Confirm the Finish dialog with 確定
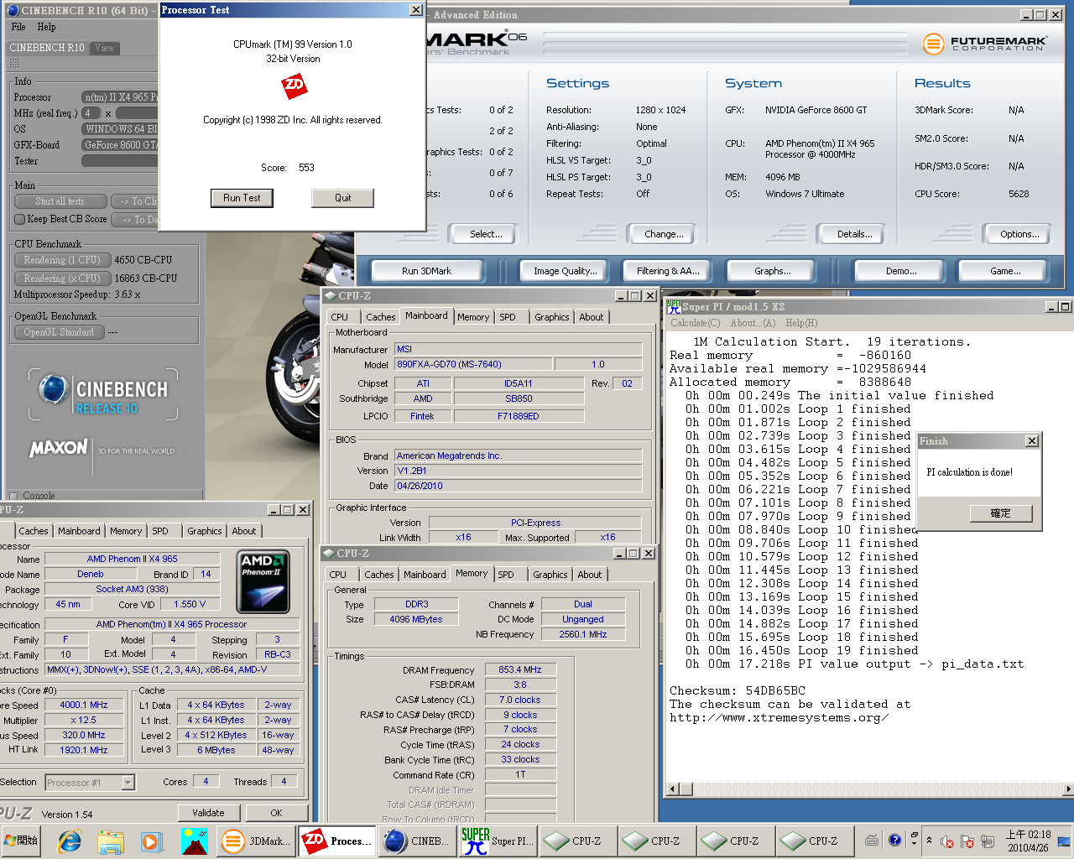 coord(1001,513)
